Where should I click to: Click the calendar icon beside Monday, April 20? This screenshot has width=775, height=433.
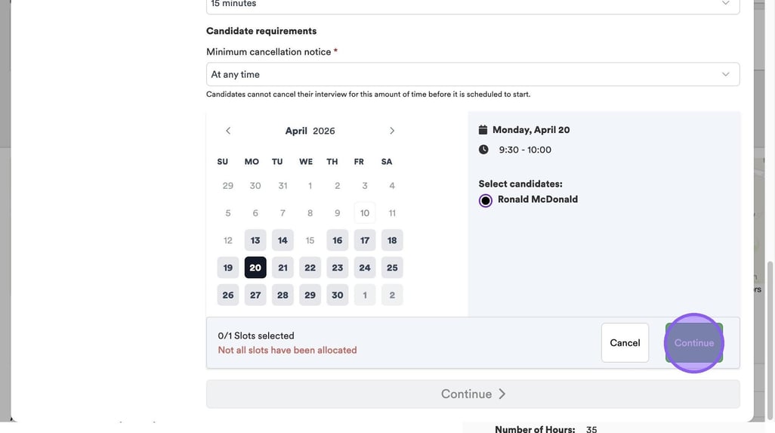483,130
